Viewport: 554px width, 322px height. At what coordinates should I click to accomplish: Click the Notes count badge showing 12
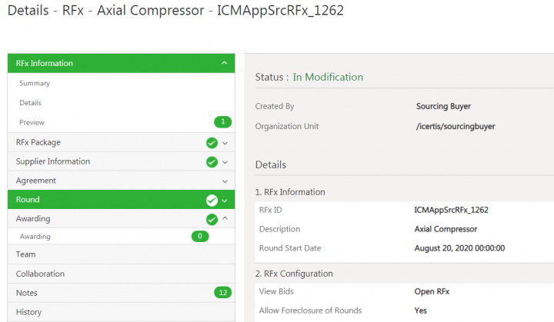(222, 293)
